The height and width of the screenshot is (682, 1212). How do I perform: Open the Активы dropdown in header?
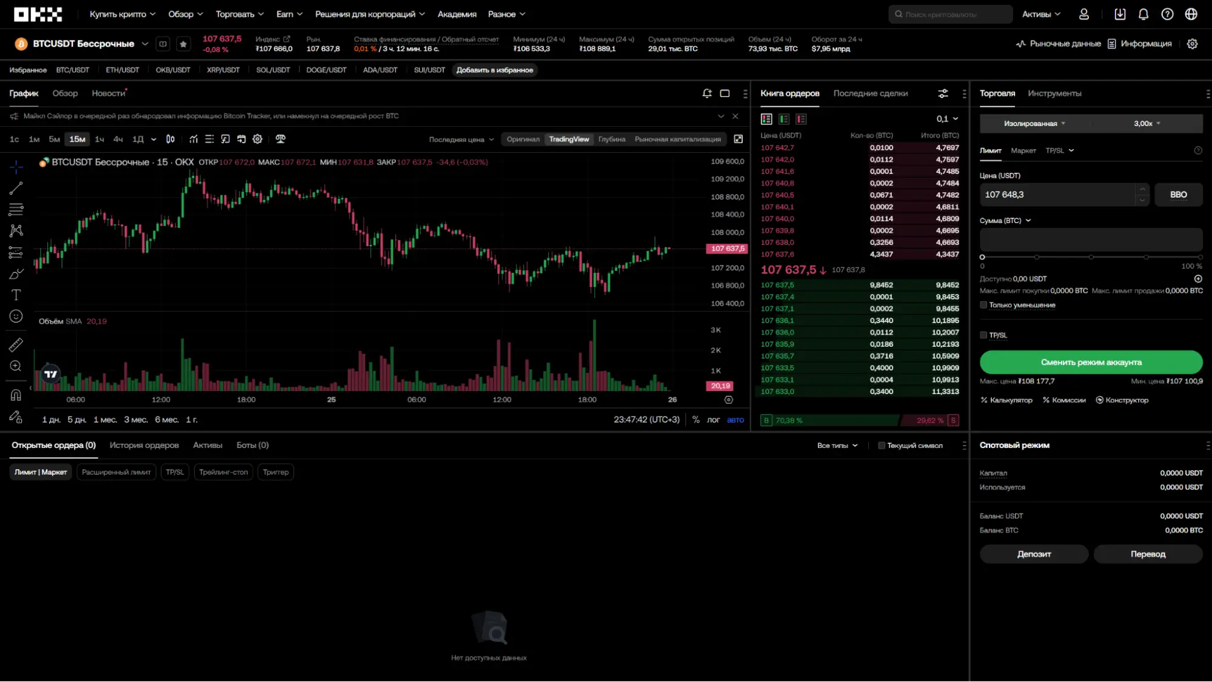tap(1041, 14)
